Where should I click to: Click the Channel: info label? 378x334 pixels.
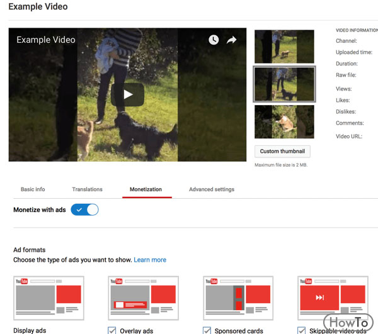346,41
